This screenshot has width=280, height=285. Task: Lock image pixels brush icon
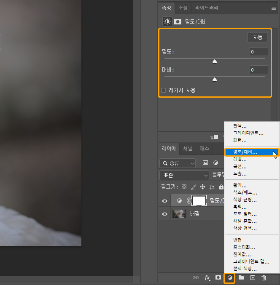[193, 187]
